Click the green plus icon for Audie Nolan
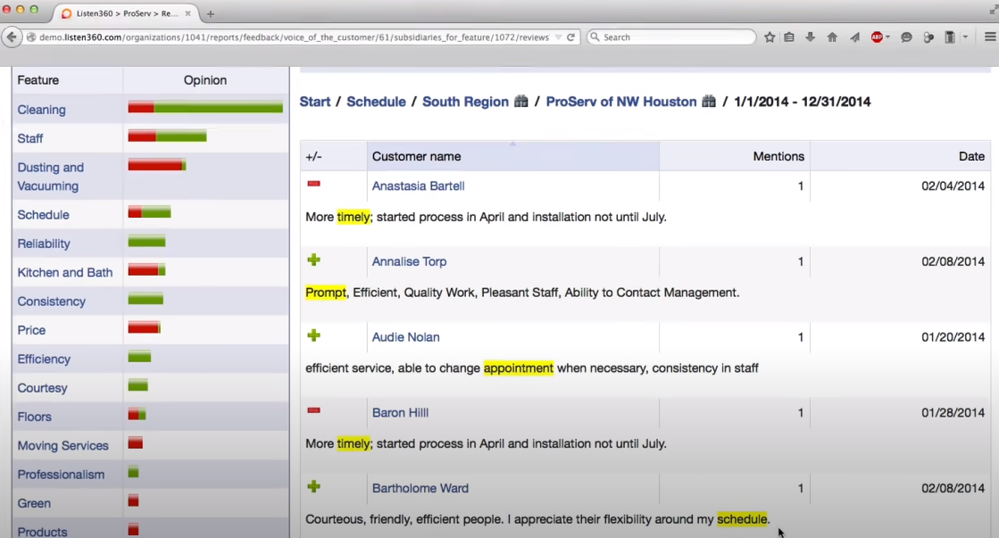The height and width of the screenshot is (538, 999). (313, 335)
